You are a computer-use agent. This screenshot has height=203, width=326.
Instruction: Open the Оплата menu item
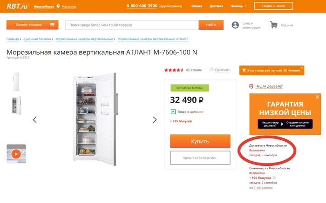(197, 7)
